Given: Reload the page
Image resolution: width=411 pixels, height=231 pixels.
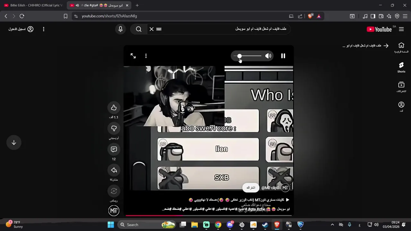Looking at the screenshot, I should point(22,16).
